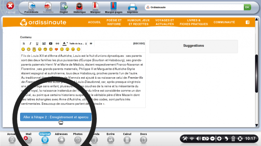Open HUMOUR, JEUX ET RECETTES menu

tap(139, 22)
